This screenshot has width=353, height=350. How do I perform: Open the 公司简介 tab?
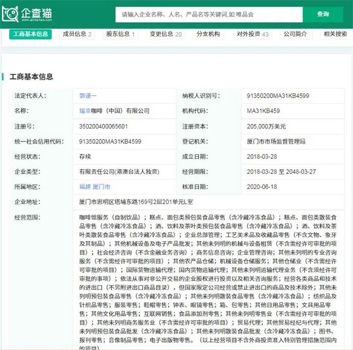[x=295, y=34]
